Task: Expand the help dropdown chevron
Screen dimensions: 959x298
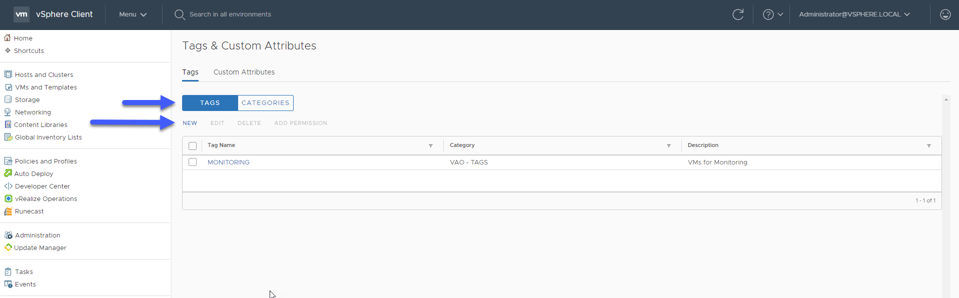Action: tap(780, 14)
